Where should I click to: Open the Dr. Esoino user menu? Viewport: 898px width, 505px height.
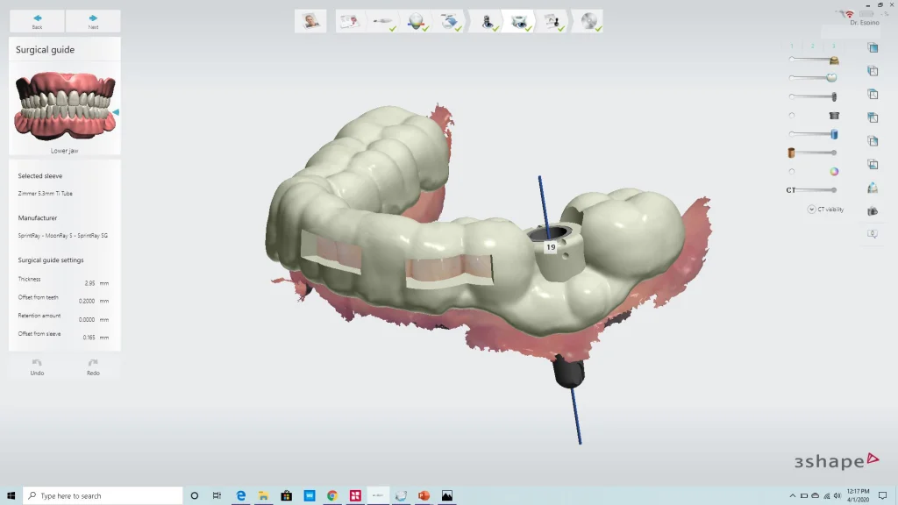tap(864, 22)
